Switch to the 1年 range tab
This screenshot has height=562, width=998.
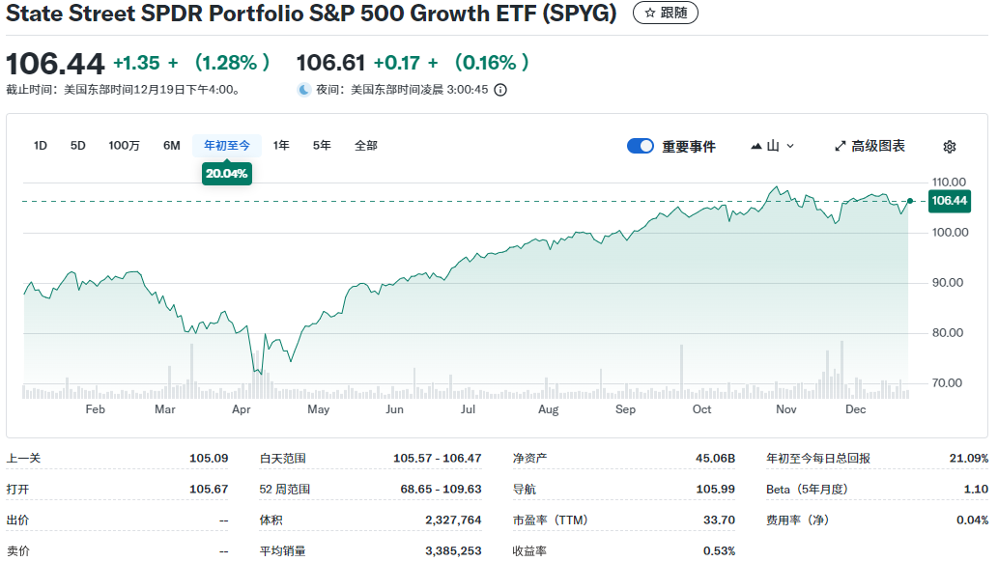281,145
